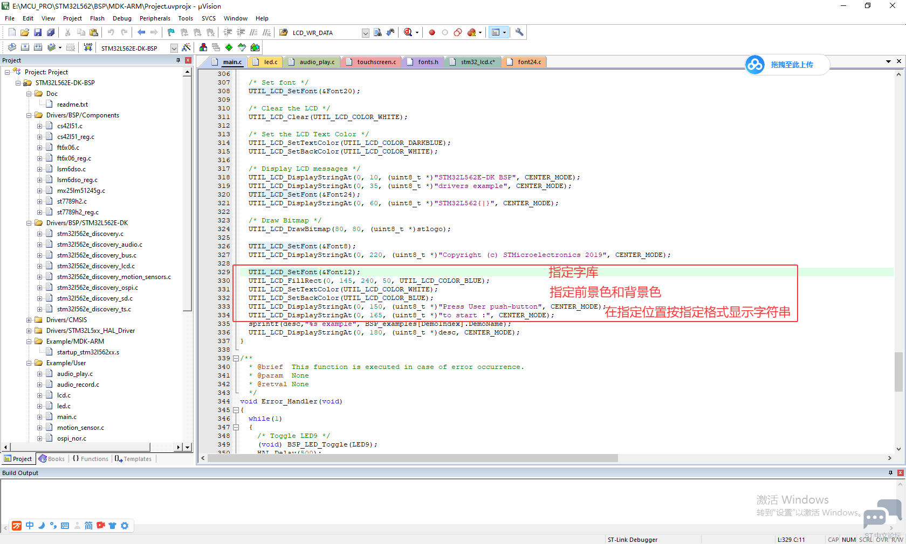Click the blue cloud upload button
The width and height of the screenshot is (906, 544).
click(x=755, y=65)
